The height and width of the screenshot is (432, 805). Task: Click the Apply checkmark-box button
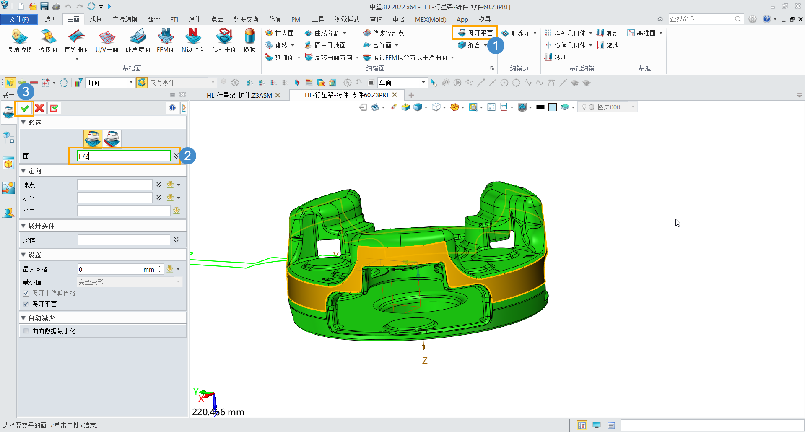click(54, 108)
